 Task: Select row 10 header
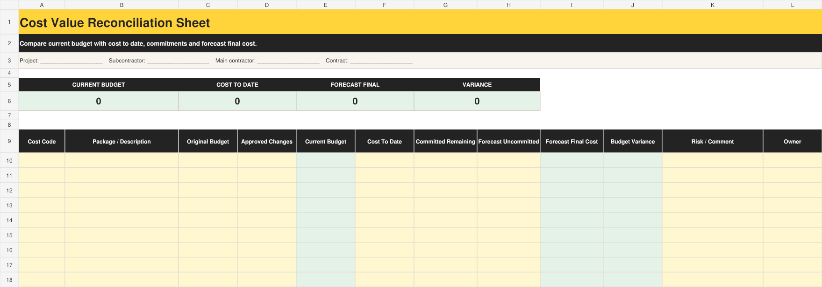[x=9, y=160]
